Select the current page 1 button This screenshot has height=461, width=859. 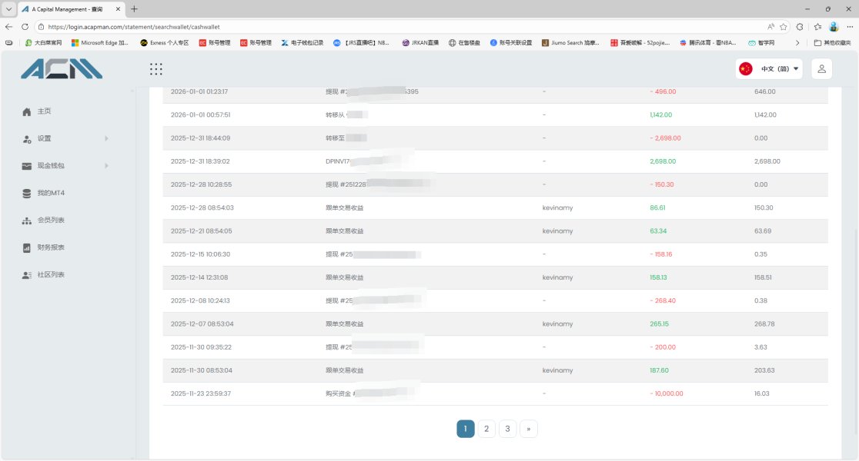pyautogui.click(x=465, y=429)
